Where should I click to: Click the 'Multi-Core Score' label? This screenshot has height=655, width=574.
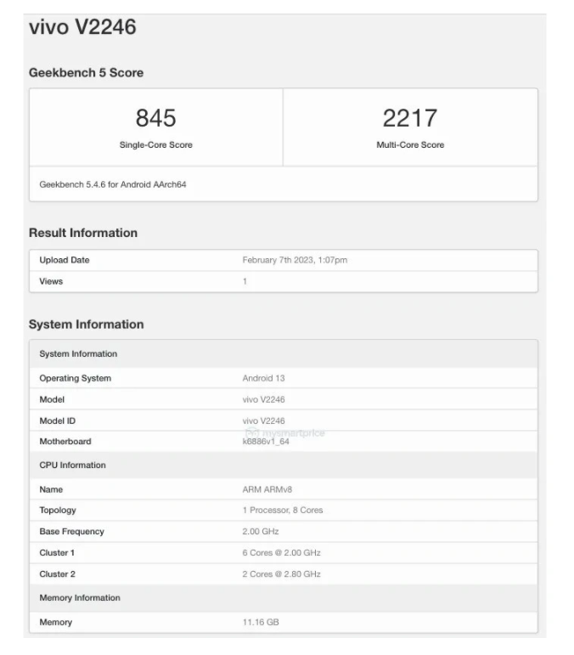click(410, 145)
